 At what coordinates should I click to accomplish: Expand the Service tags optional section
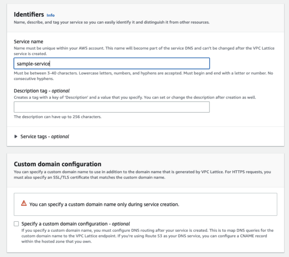pyautogui.click(x=42, y=136)
